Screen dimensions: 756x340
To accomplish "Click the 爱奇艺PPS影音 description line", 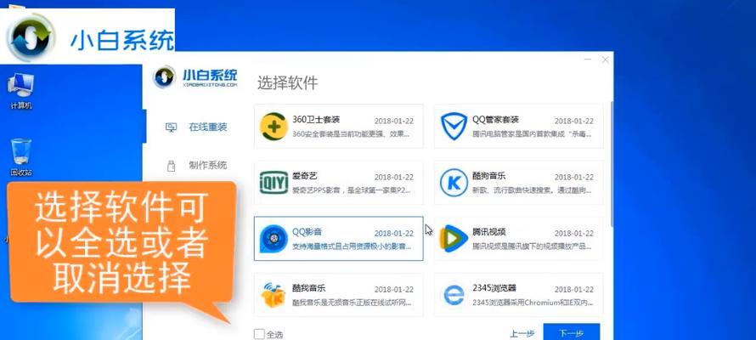I will pos(352,190).
